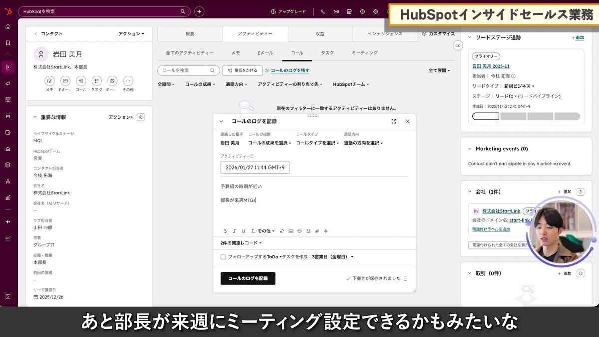Insert a link in the call note editor
599x337 pixels.
tap(281, 231)
